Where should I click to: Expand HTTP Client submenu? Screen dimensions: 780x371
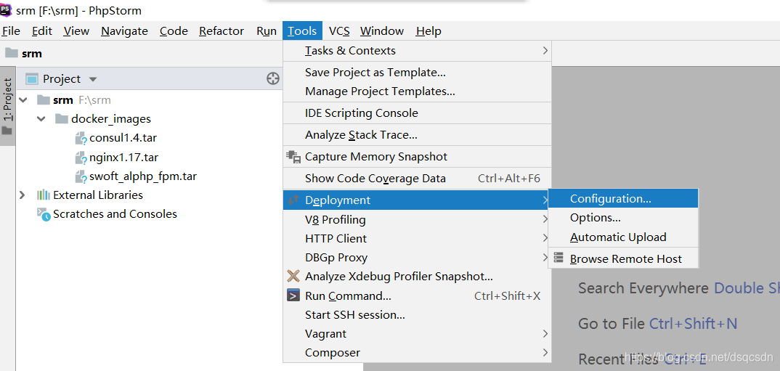545,238
